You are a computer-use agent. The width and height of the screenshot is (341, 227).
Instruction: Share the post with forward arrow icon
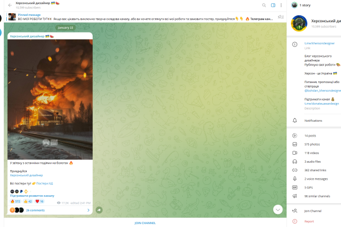click(x=99, y=210)
